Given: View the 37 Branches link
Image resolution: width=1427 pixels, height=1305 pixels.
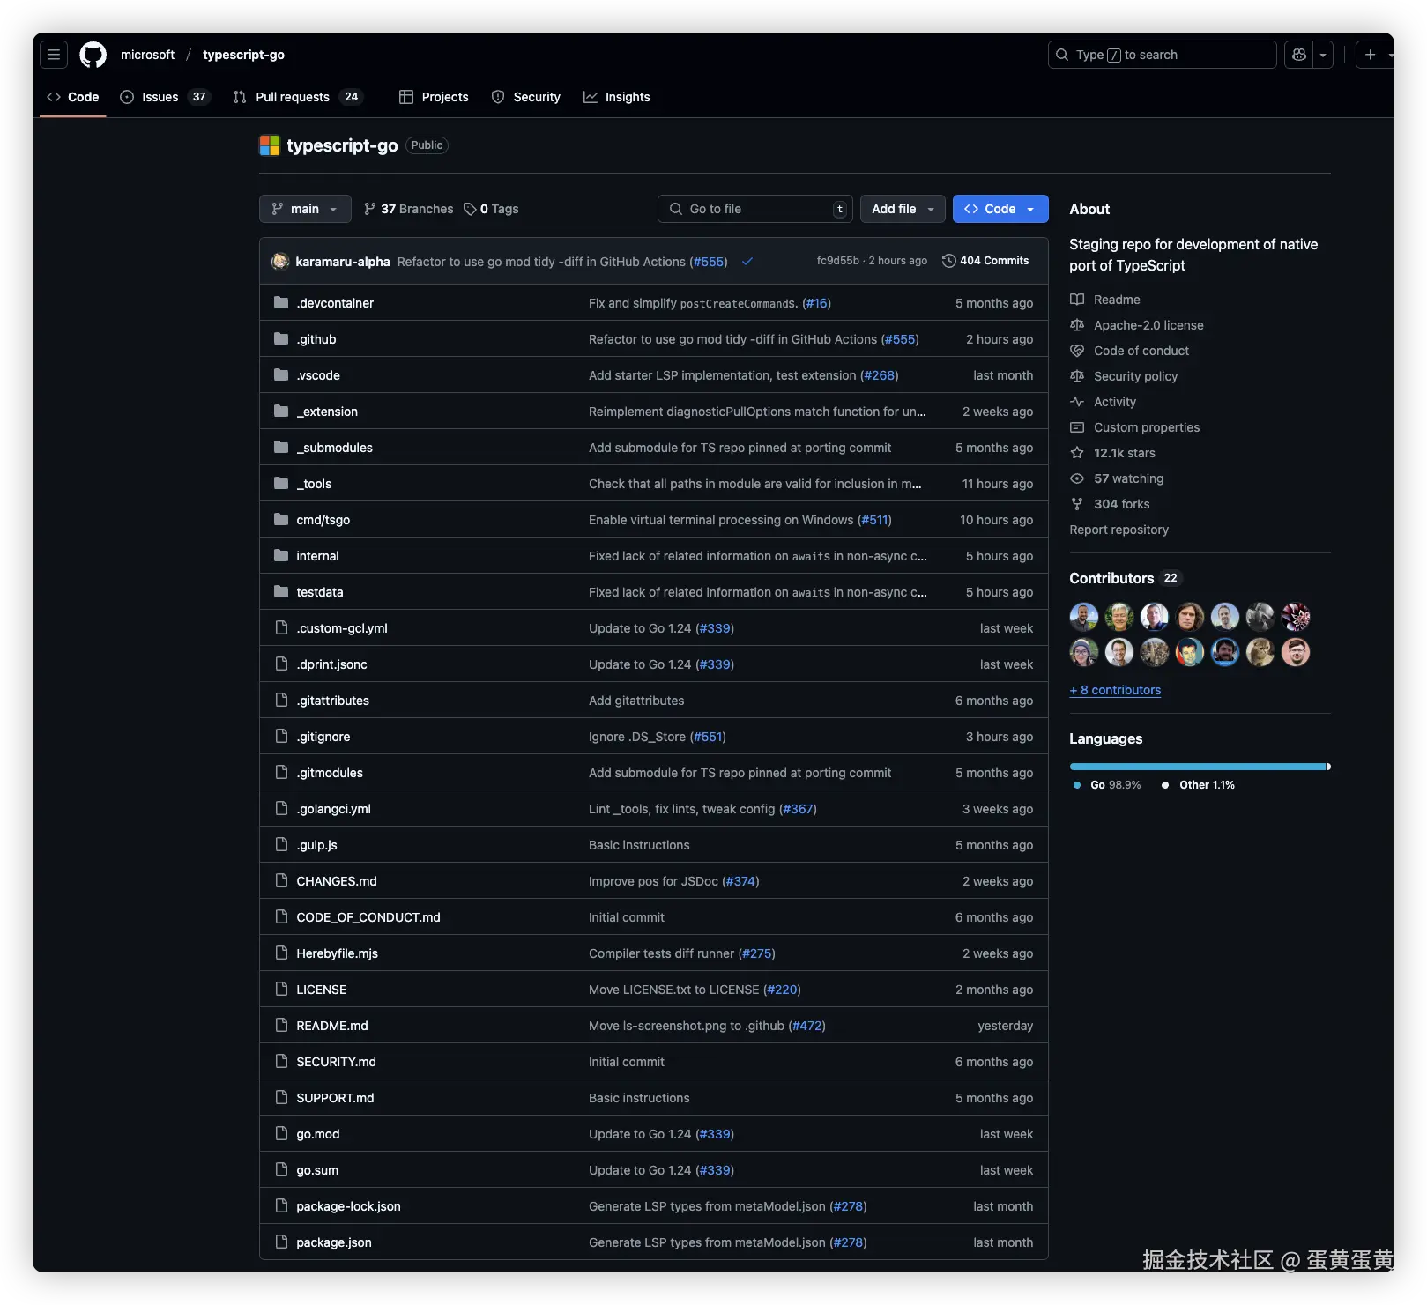Looking at the screenshot, I should coord(408,209).
